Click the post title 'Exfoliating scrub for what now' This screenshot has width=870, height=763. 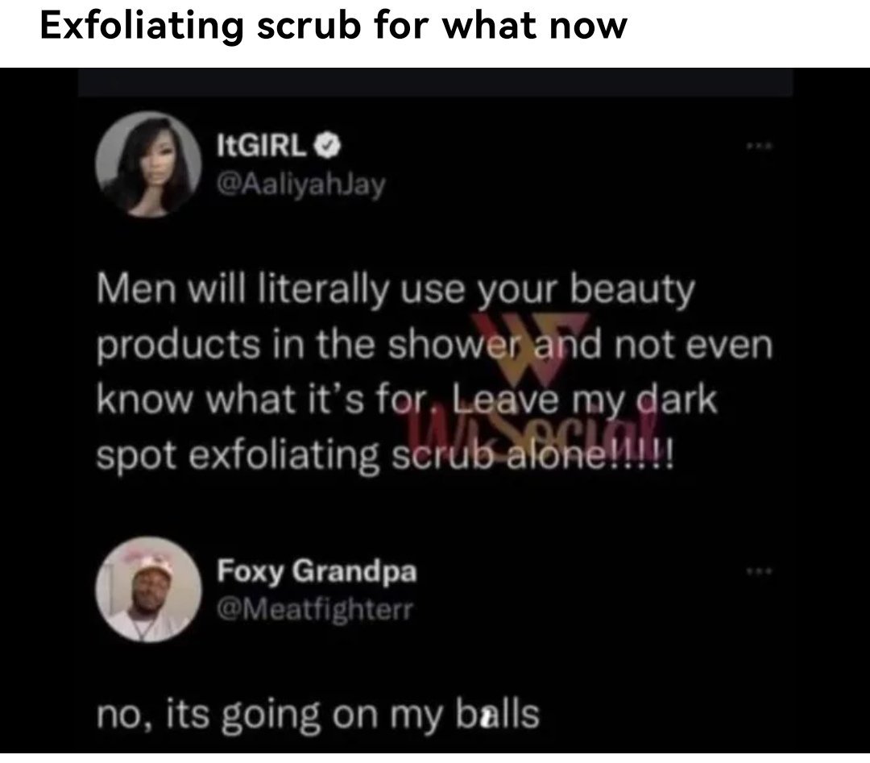click(333, 27)
